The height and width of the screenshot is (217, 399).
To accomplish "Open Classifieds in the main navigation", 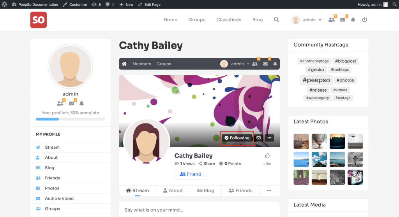I will 229,20.
